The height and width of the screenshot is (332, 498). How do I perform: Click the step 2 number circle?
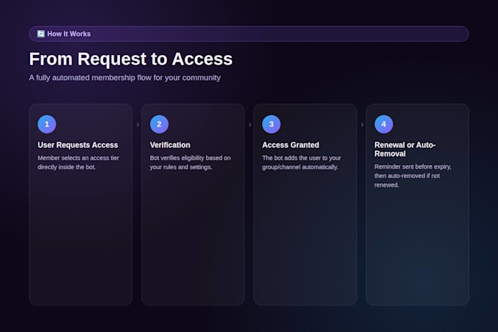click(159, 124)
